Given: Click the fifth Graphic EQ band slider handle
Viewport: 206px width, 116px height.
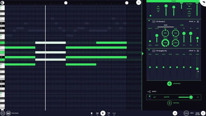Looking at the screenshot, I should (177, 67).
